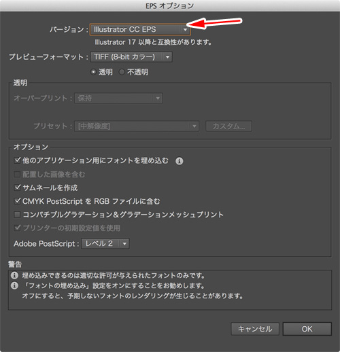The height and width of the screenshot is (352, 340).
Task: Toggle 他のアプリケーション用にフォントを埋め込む checkbox
Action: (17, 160)
